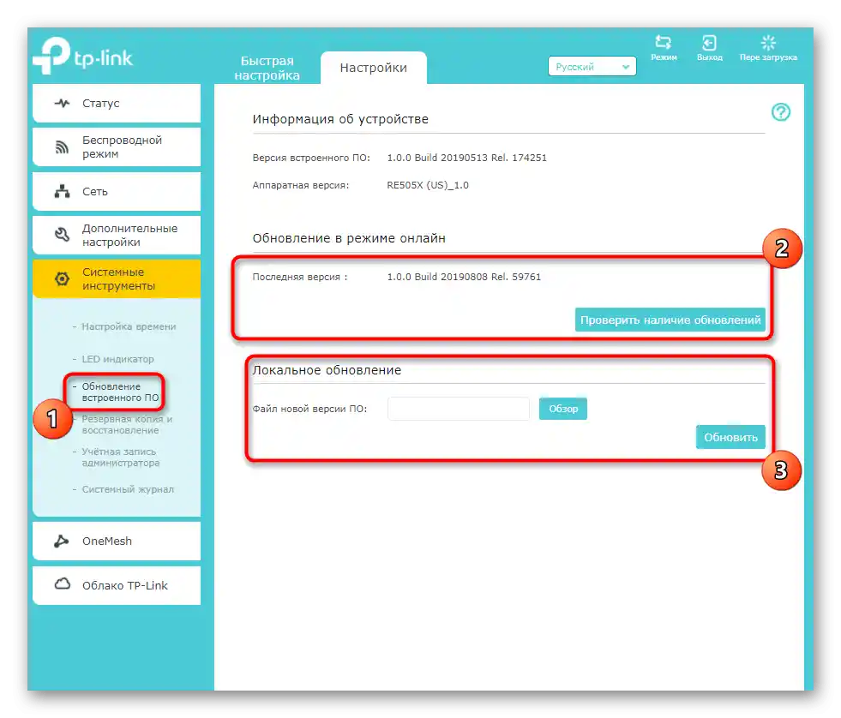841x718 pixels.
Task: Click the Выход logout icon
Action: tap(709, 42)
